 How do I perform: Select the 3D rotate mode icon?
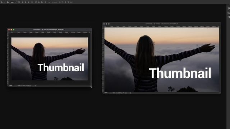[59, 2]
